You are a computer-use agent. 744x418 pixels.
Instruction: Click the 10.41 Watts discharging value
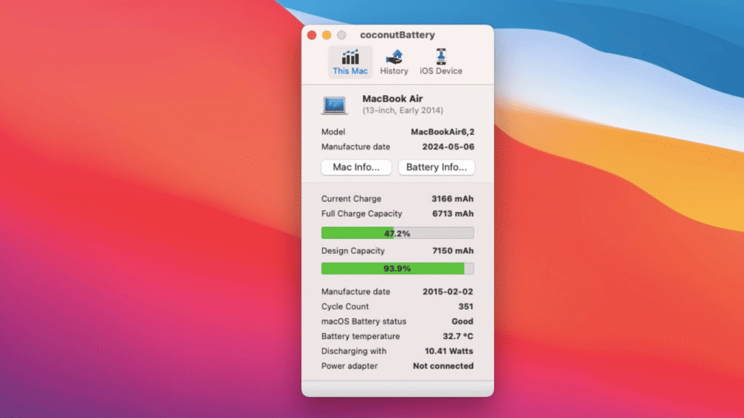pos(449,351)
